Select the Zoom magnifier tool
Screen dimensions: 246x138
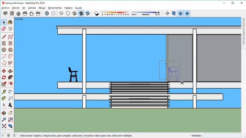(x=4, y=120)
